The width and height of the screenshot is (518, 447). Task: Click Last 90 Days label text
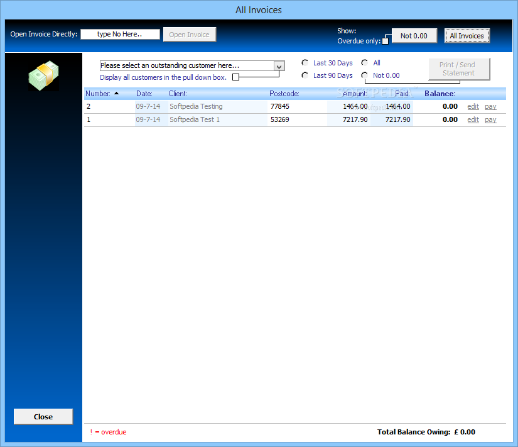point(333,75)
